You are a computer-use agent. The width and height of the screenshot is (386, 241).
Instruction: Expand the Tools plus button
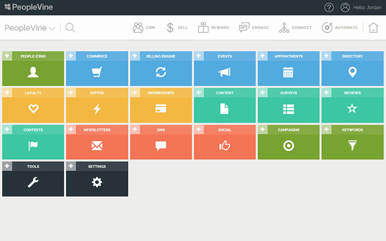[7, 166]
